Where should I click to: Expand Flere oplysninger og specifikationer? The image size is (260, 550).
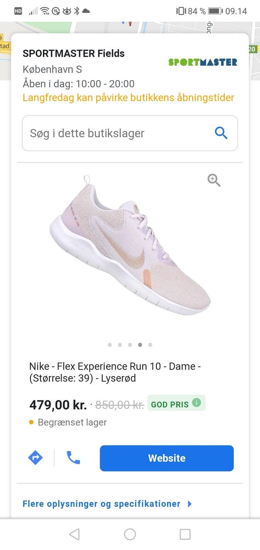point(102,504)
